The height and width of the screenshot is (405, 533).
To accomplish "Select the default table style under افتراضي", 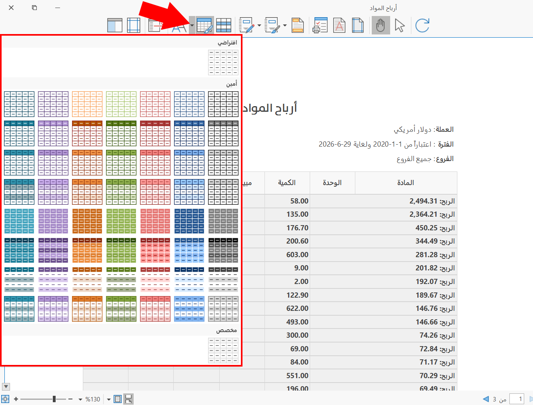I will [223, 62].
